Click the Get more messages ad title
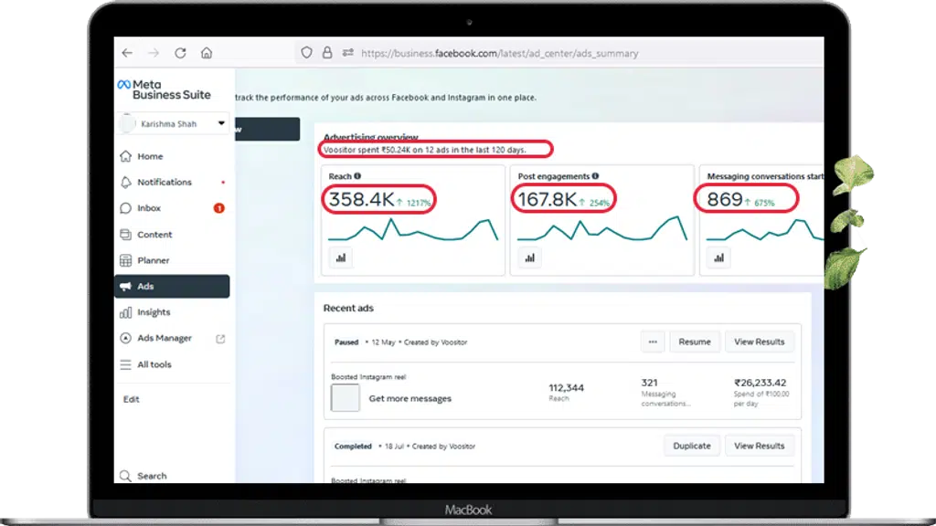The image size is (936, 526). pos(410,398)
